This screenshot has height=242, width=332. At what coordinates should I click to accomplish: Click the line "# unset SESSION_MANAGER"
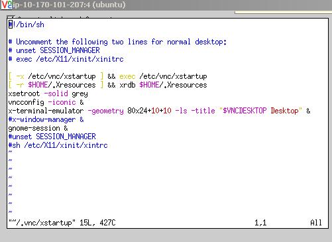(54, 50)
